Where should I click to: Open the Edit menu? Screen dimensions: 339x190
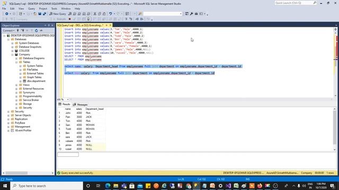(12, 8)
